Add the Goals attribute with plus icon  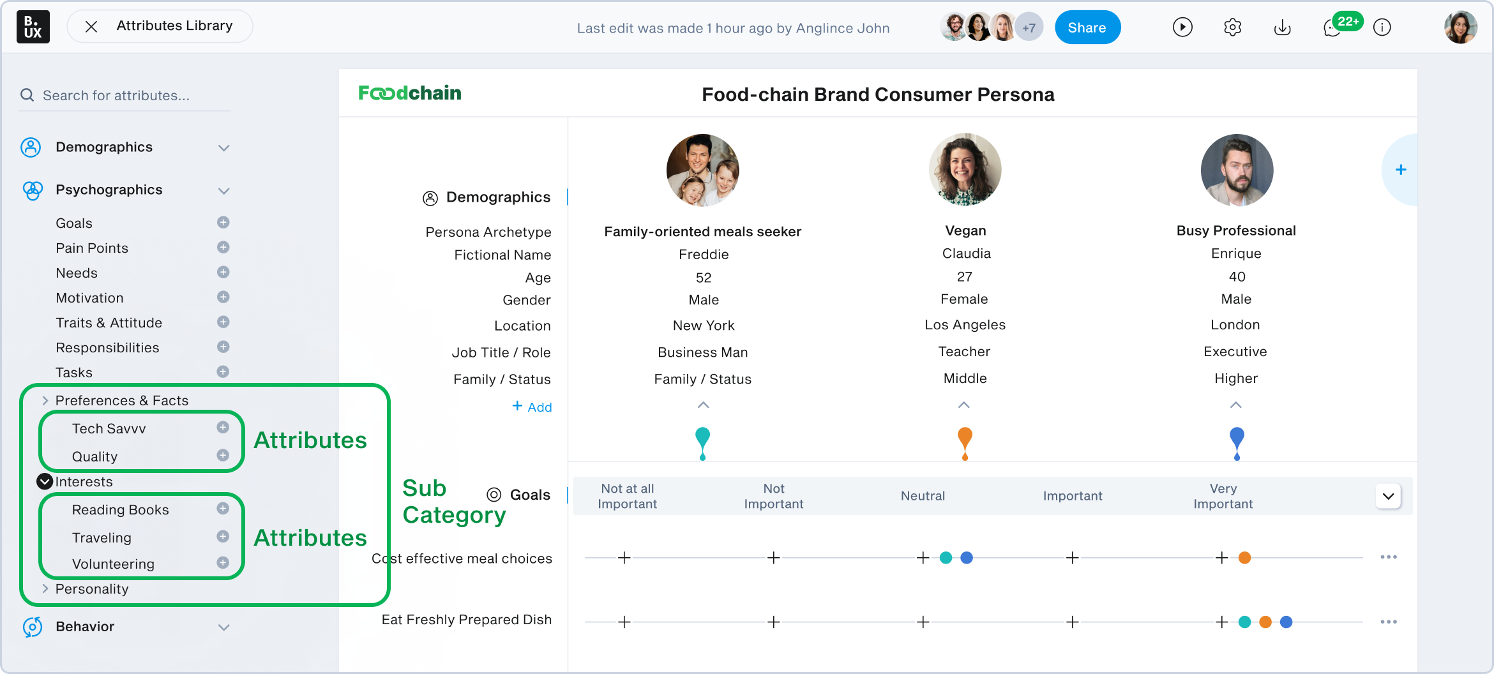223,223
